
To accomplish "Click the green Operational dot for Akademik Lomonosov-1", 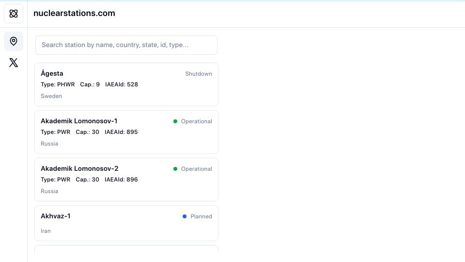I will point(175,121).
